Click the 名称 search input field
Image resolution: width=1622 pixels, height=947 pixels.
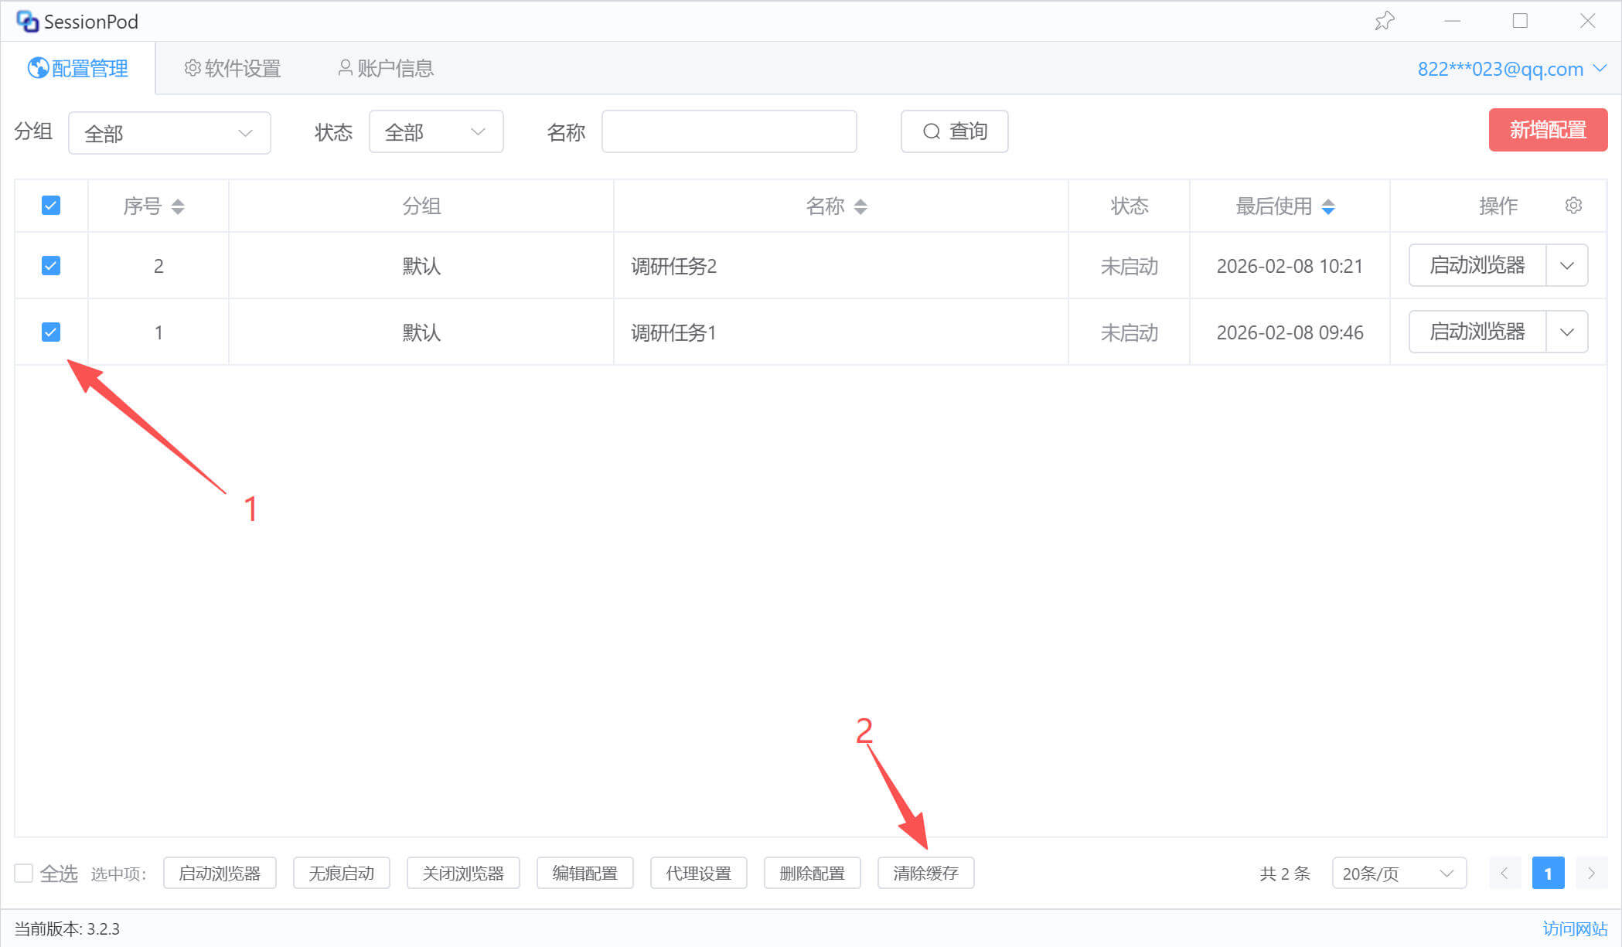click(728, 132)
